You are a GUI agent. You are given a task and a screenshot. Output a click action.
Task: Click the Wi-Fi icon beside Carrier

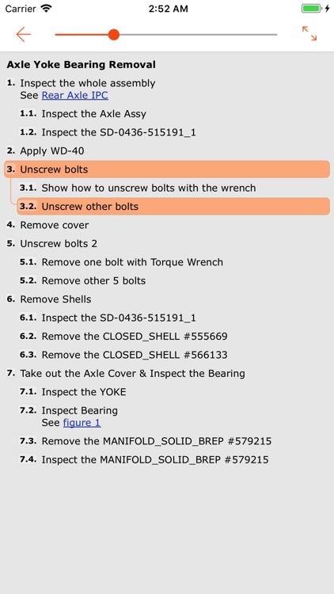(46, 9)
